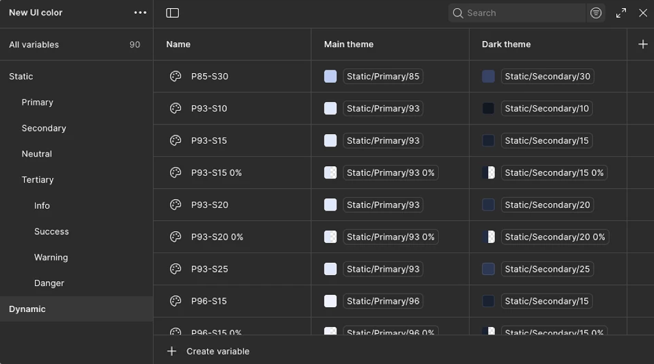Click the Dark theme swatch for P93-S25
This screenshot has width=654, height=364.
pyautogui.click(x=488, y=270)
